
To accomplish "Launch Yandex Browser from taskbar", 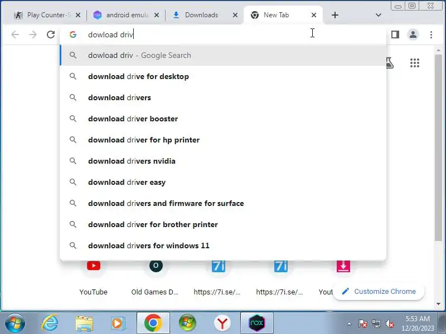I will click(222, 323).
